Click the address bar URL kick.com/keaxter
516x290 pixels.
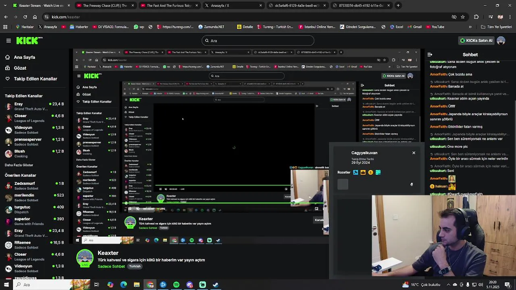66,17
